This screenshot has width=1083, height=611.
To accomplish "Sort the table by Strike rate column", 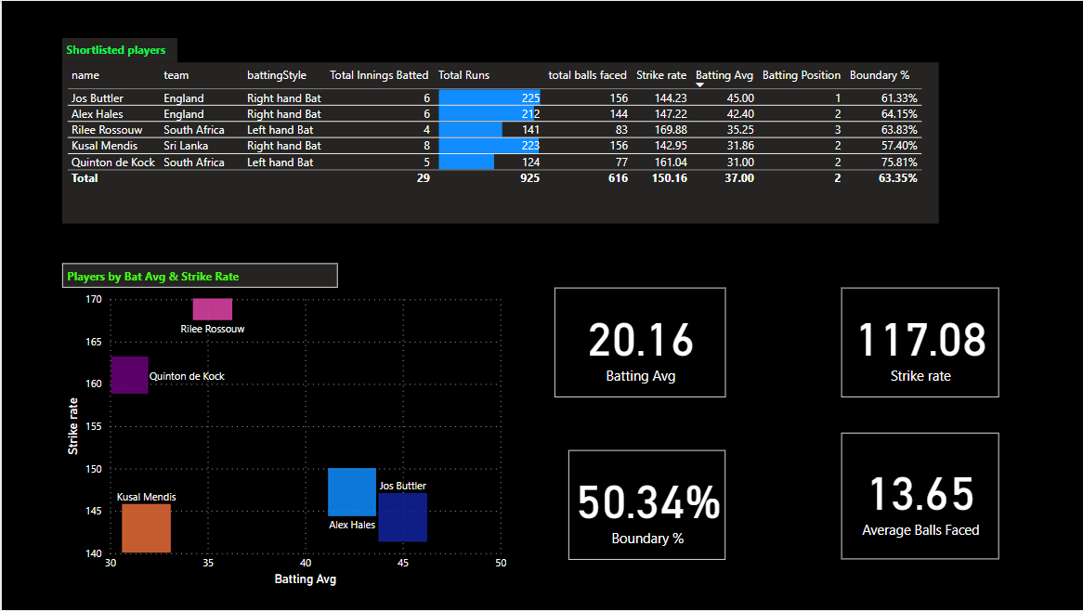I will click(661, 75).
